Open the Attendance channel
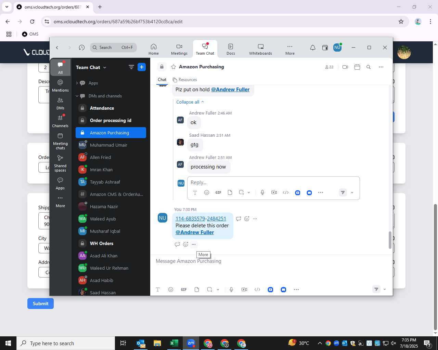The image size is (438, 350). point(111,108)
